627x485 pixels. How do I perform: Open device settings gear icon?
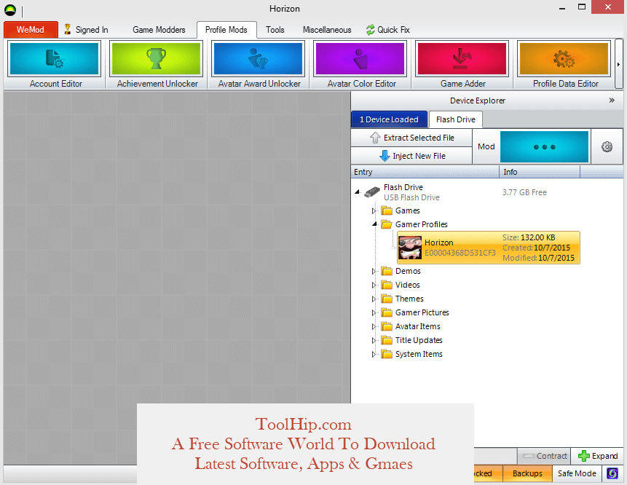tap(607, 147)
